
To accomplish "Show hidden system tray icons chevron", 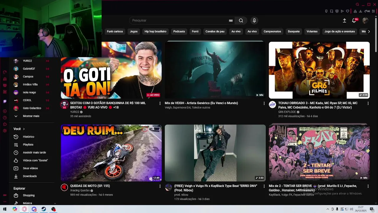I will (328, 209).
